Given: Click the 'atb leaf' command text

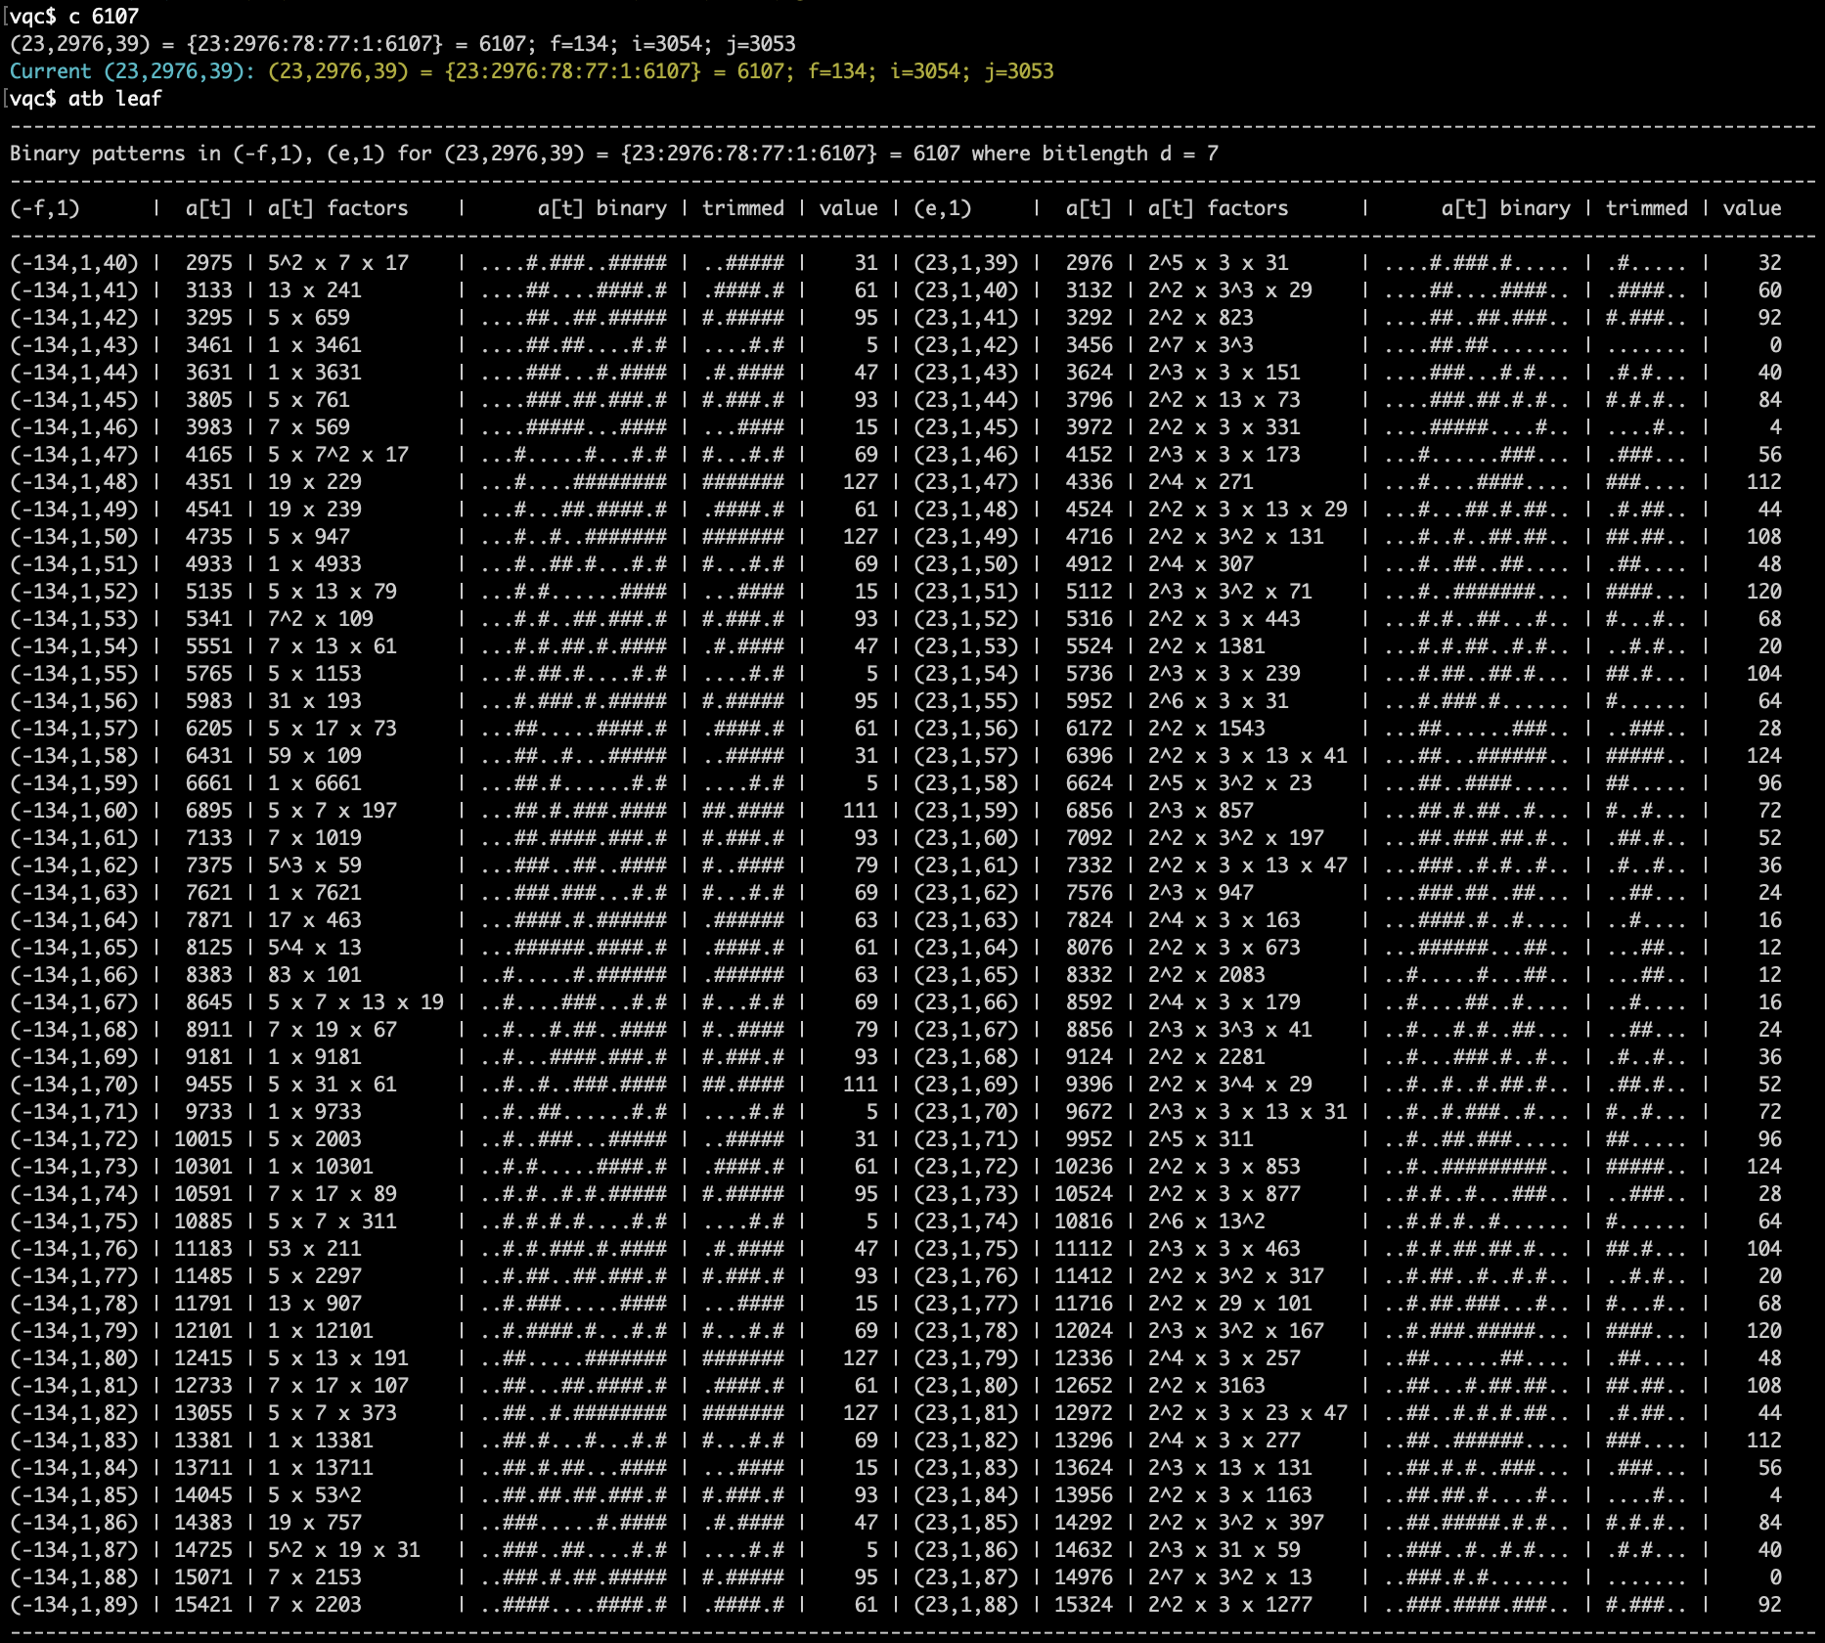Looking at the screenshot, I should click(x=115, y=99).
